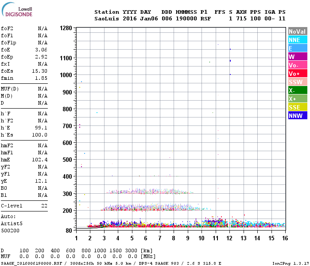Click the W purple legend entry
310x266 pixels.
click(x=297, y=57)
